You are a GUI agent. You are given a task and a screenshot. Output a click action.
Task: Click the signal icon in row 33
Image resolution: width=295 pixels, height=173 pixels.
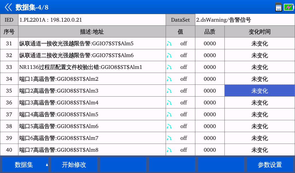(169, 67)
